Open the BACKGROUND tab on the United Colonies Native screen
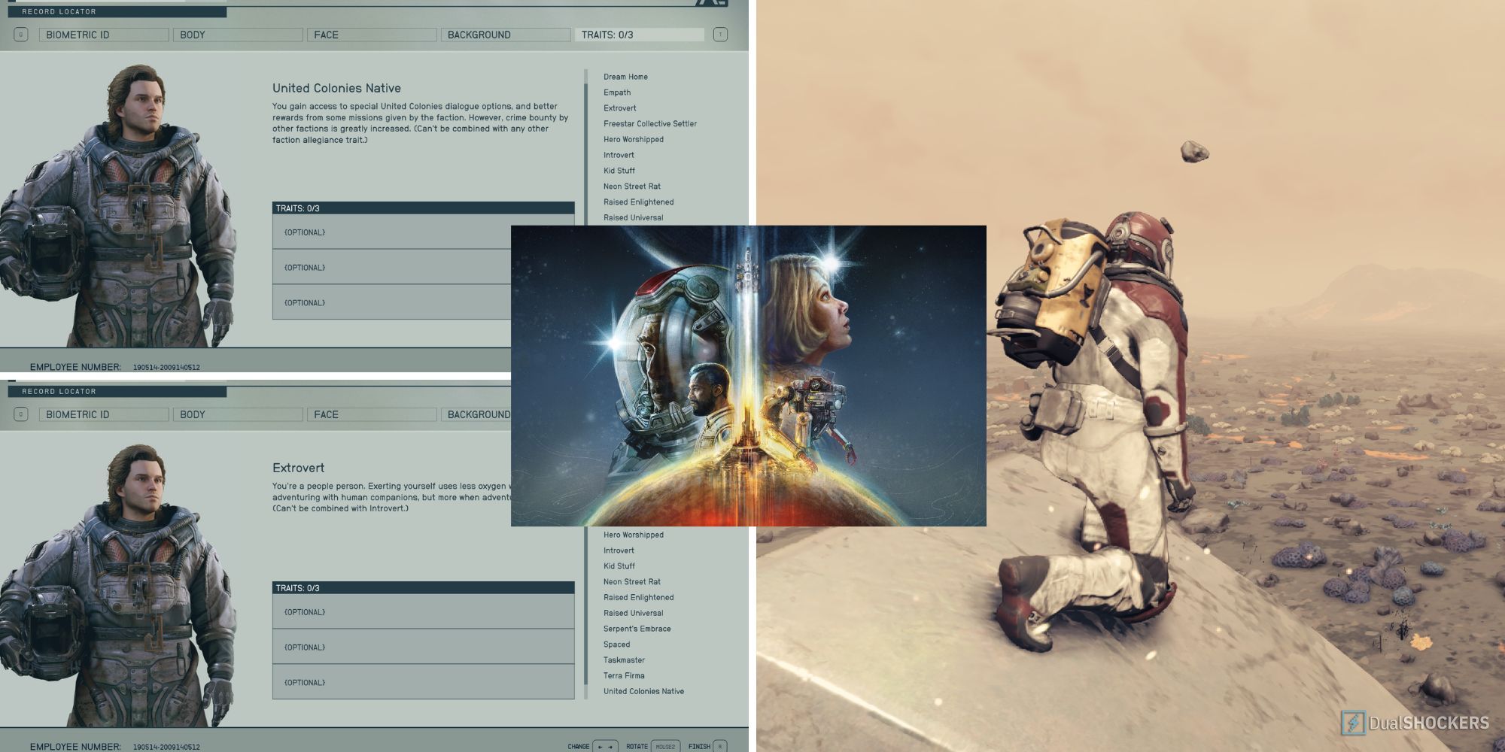Image resolution: width=1505 pixels, height=752 pixels. point(506,35)
